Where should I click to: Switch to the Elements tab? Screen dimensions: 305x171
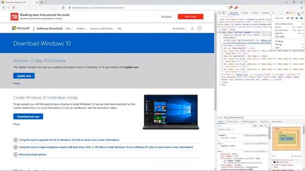tap(234, 13)
